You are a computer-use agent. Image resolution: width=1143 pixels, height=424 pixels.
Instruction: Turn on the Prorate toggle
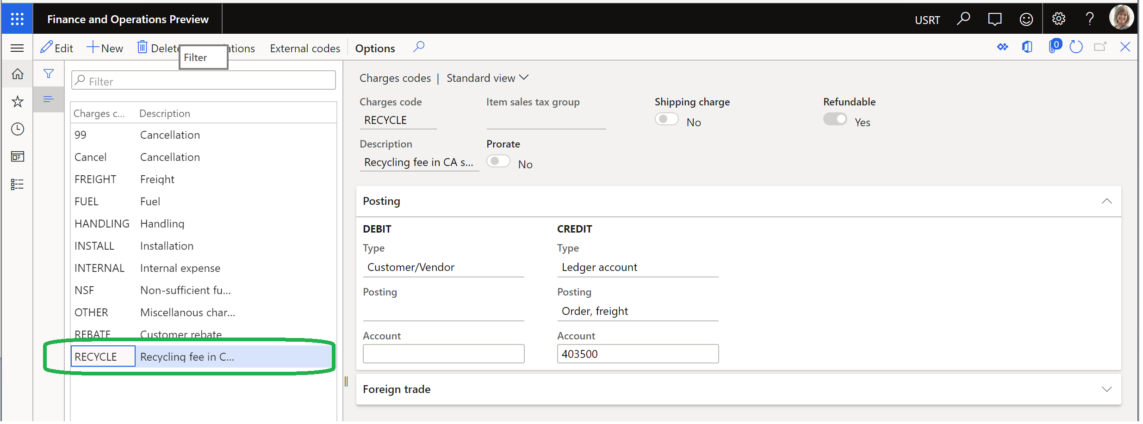click(x=498, y=160)
